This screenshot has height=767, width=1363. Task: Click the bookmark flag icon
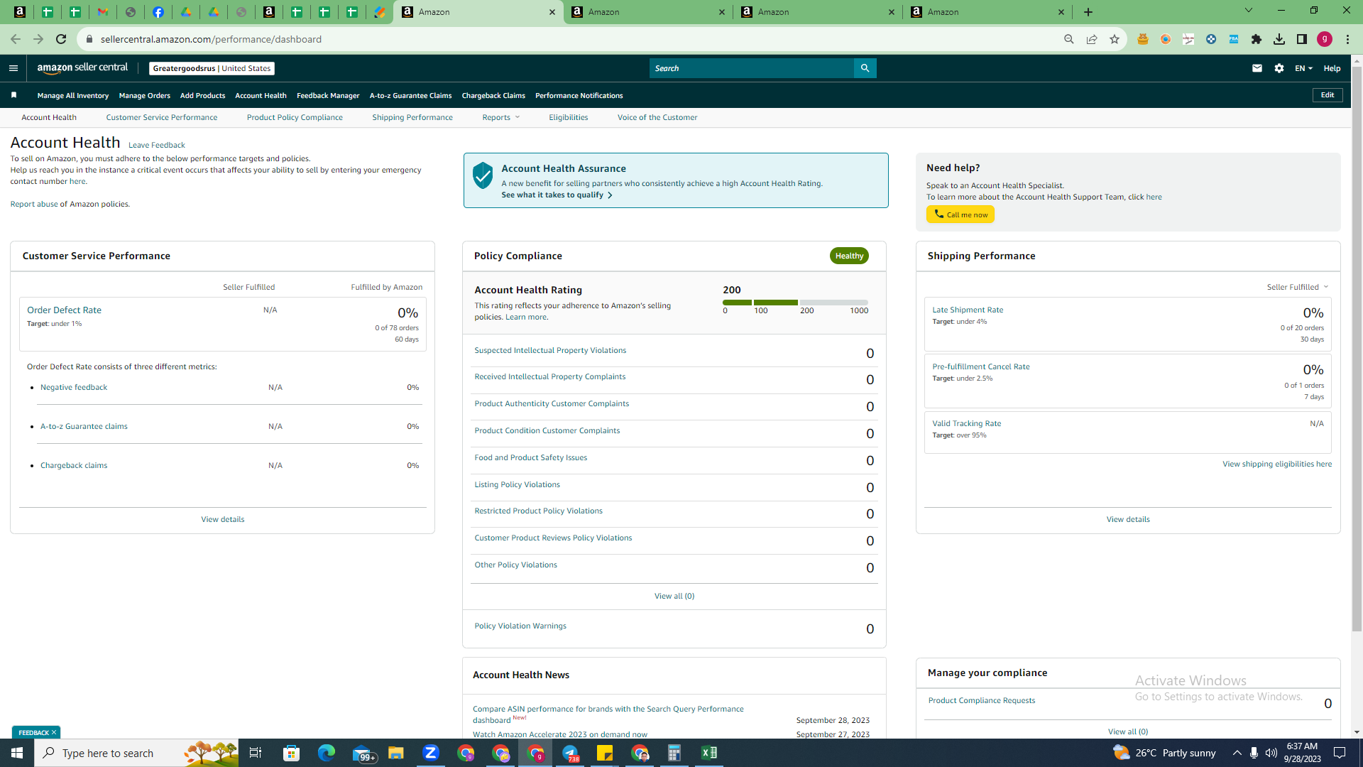pyautogui.click(x=13, y=95)
